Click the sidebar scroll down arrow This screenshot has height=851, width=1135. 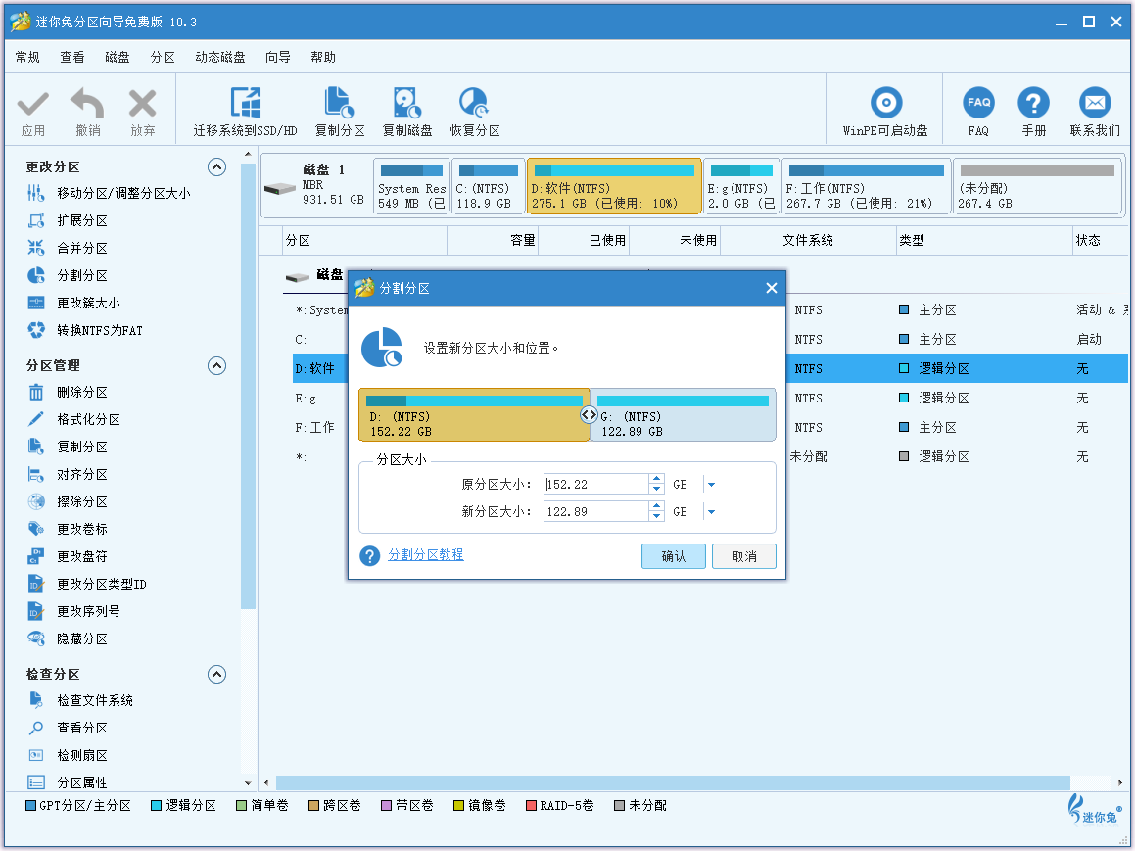tap(249, 783)
